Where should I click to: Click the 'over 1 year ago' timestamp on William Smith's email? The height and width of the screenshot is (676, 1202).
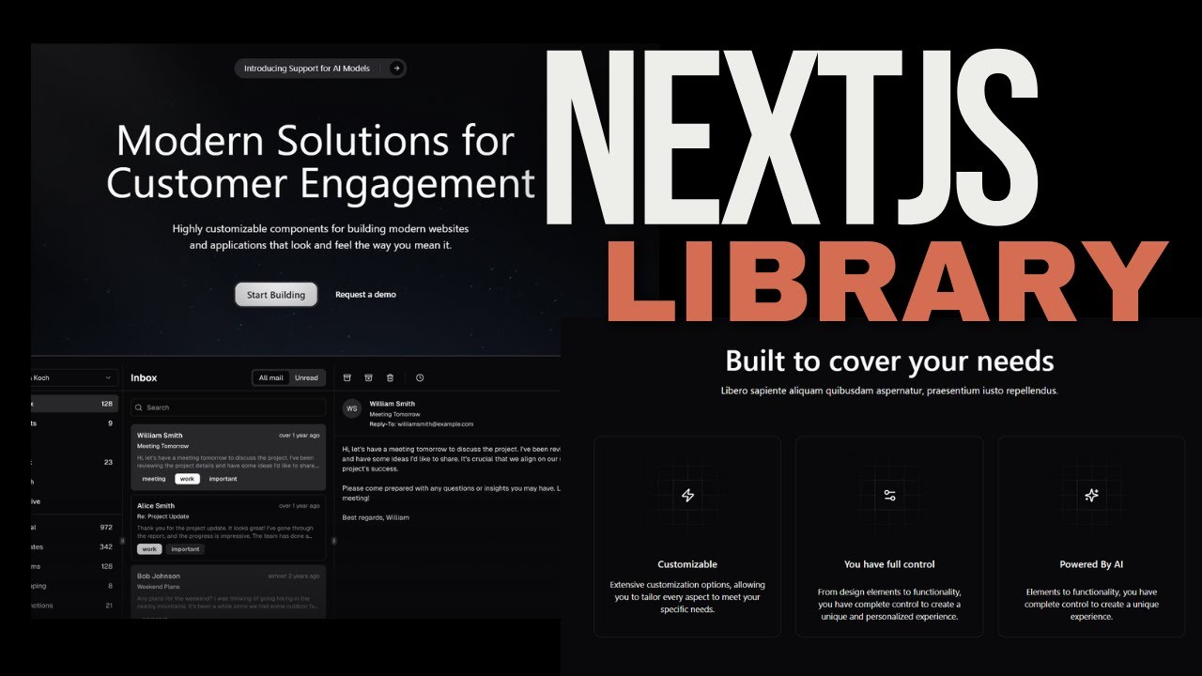(x=299, y=436)
